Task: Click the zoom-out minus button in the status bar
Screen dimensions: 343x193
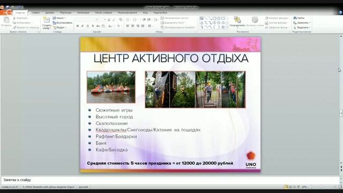Action: pyautogui.click(x=310, y=187)
